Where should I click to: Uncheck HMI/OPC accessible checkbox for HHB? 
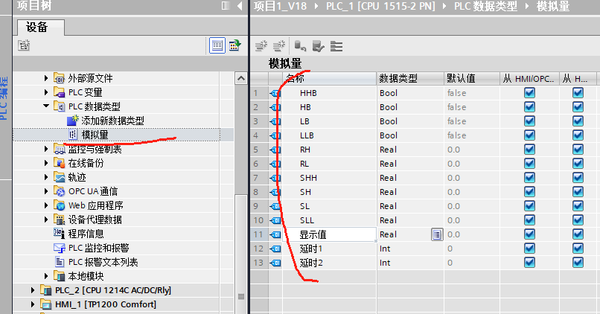point(529,93)
